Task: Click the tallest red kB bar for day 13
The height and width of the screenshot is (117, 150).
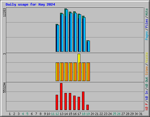Action: 61,97
